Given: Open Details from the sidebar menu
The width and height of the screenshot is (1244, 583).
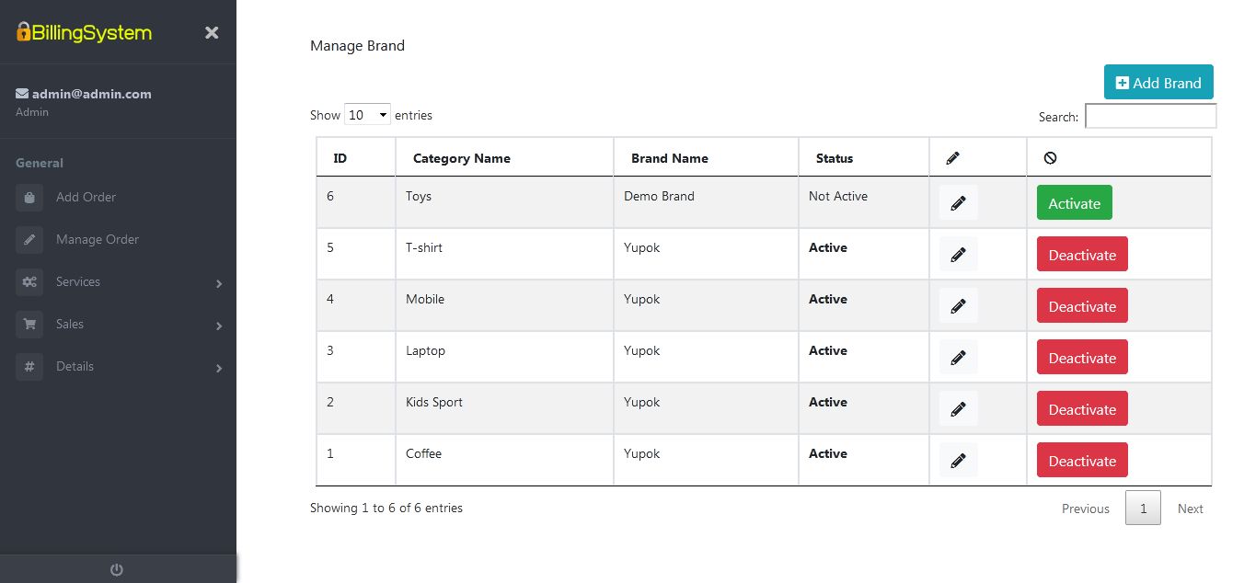Looking at the screenshot, I should [75, 366].
